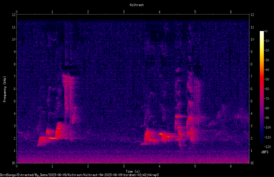
Task: Click the dBFS unit label under the scale
Action: click(265, 152)
